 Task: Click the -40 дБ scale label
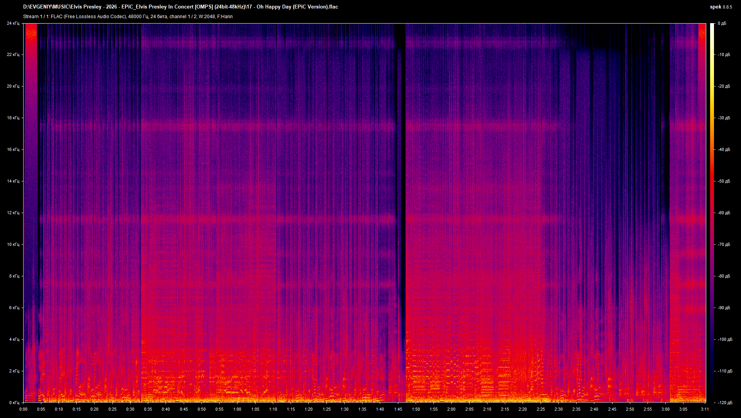tap(724, 149)
